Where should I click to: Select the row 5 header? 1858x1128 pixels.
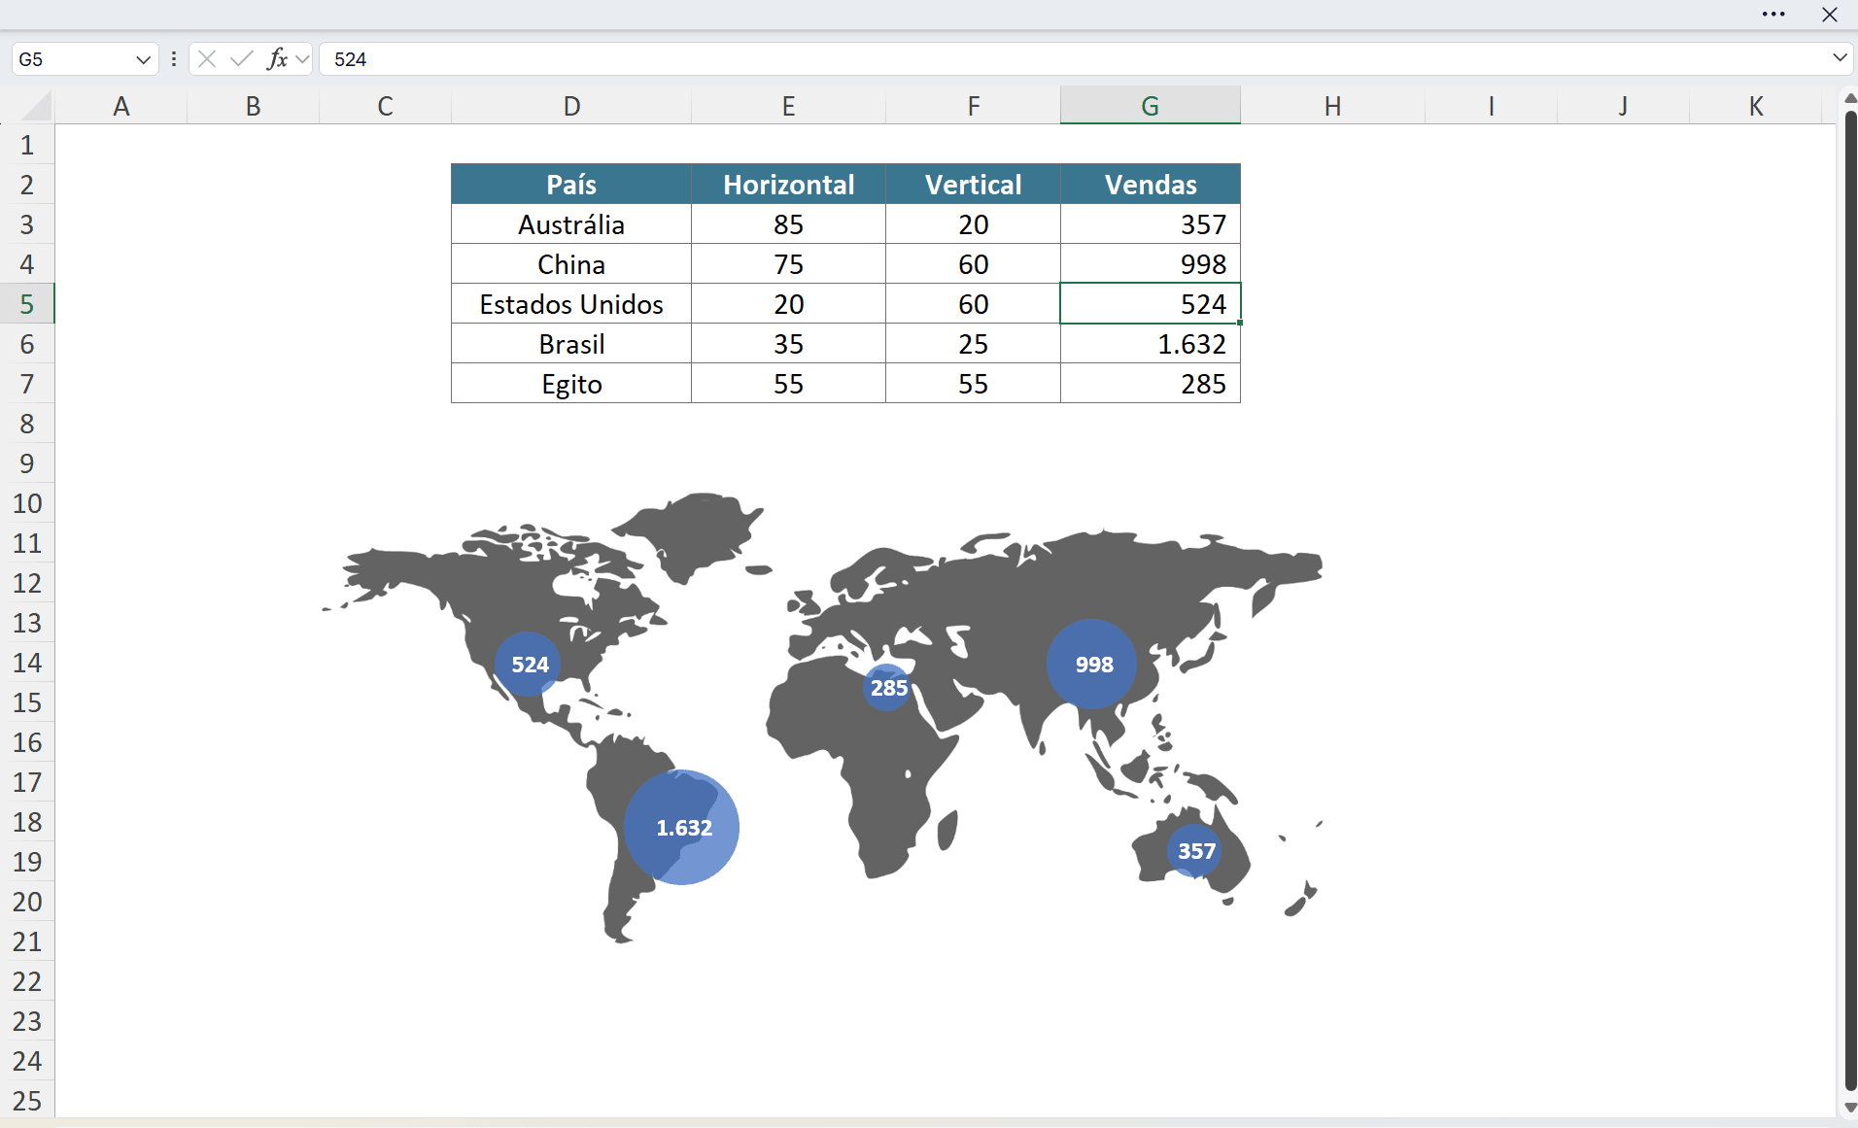pos(27,304)
